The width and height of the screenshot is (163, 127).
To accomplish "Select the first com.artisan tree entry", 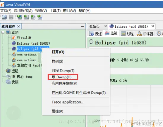I will pyautogui.click(x=27, y=54).
